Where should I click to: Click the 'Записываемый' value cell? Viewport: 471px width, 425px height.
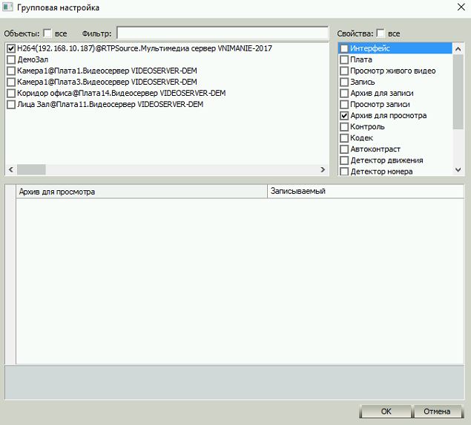[x=366, y=192]
